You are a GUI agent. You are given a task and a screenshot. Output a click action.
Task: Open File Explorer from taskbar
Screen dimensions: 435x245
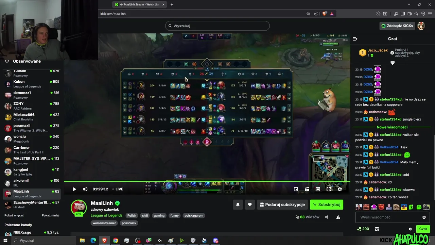point(82,241)
